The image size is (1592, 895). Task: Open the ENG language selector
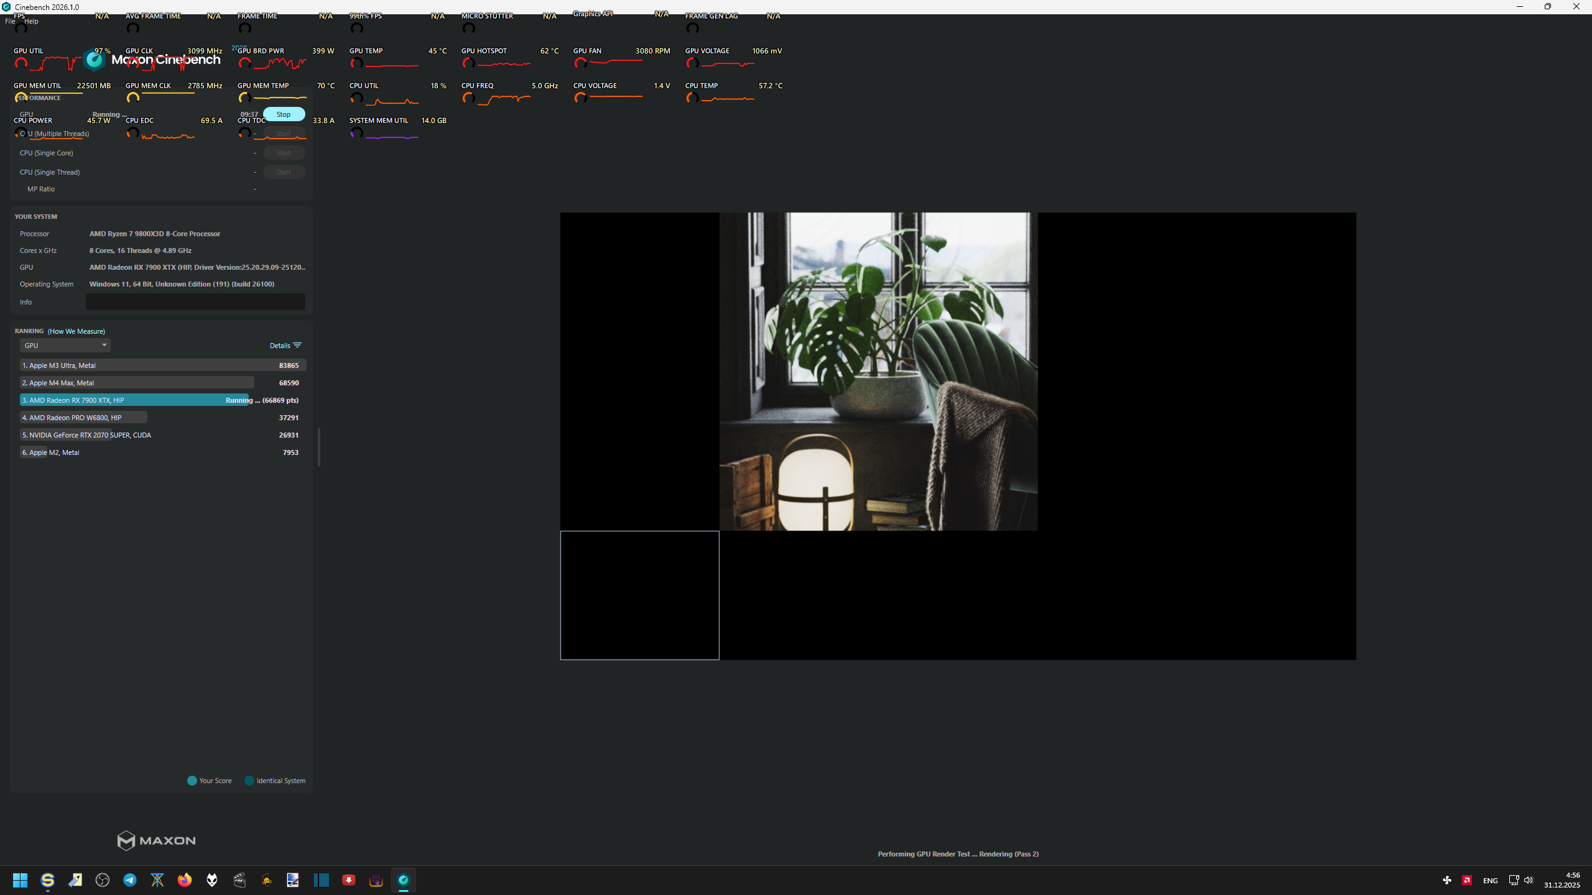(1490, 881)
